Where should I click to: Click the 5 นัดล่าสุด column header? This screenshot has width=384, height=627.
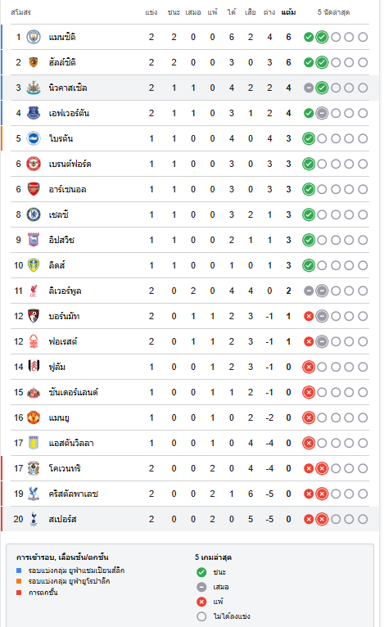tap(333, 12)
